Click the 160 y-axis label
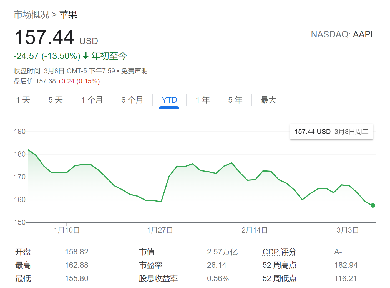This screenshot has height=288, width=390. click(x=20, y=200)
